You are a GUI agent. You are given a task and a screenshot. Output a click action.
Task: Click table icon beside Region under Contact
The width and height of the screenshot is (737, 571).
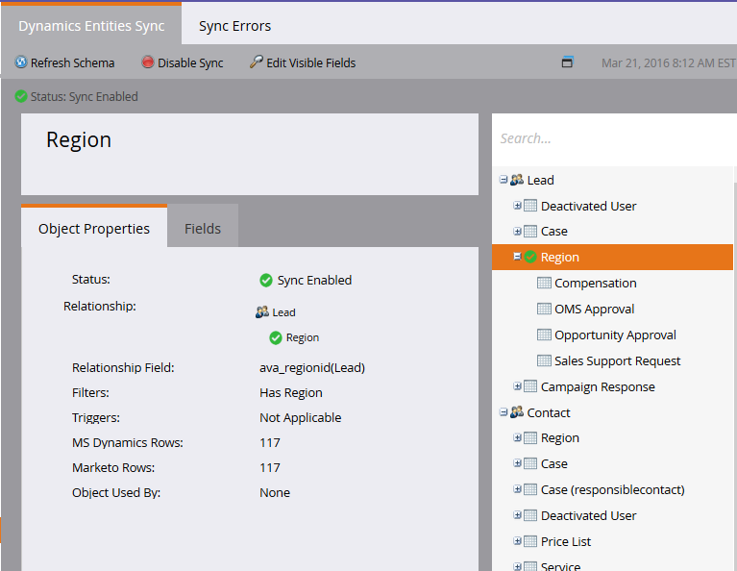[530, 438]
